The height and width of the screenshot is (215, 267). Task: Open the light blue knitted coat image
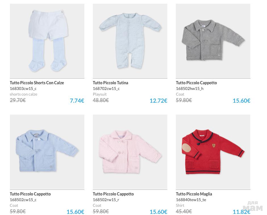tap(47, 152)
